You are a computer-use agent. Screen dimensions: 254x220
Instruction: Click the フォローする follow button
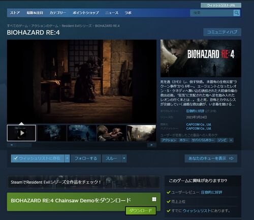(x=86, y=159)
